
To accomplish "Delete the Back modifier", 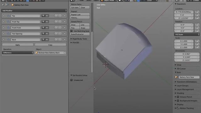I will (65, 40).
